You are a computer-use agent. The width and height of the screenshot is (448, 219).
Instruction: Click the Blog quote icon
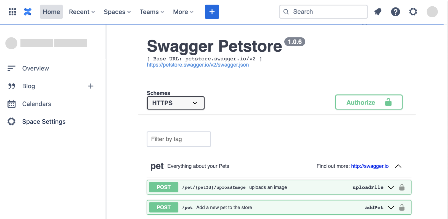pyautogui.click(x=12, y=86)
